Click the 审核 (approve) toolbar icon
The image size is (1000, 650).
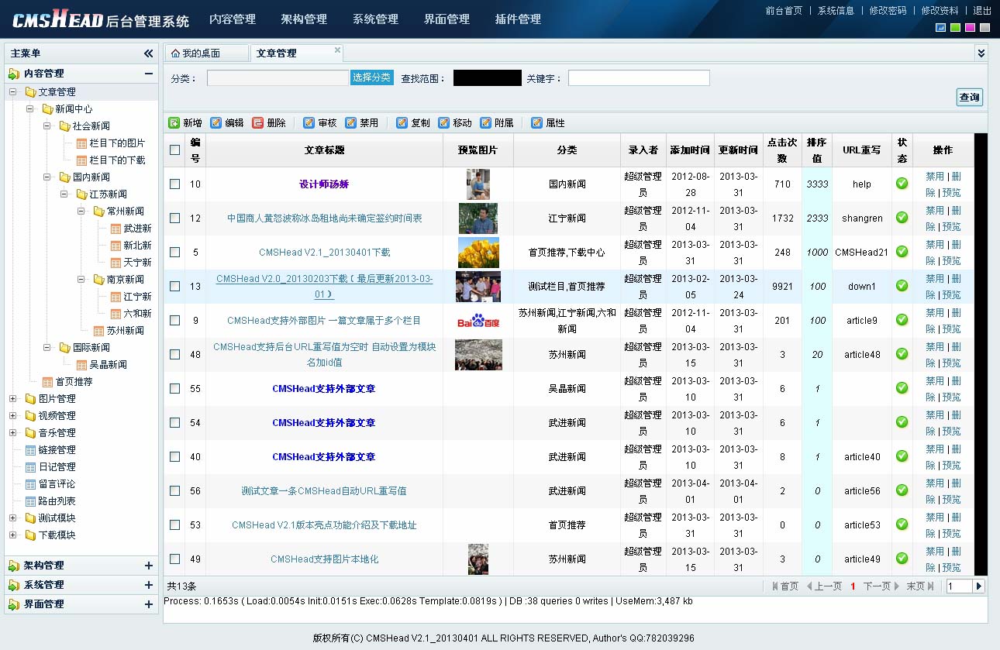[x=309, y=123]
